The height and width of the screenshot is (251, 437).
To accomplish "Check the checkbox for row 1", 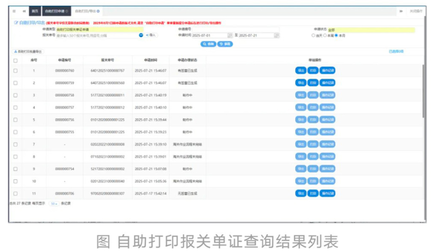I will click(x=15, y=71).
